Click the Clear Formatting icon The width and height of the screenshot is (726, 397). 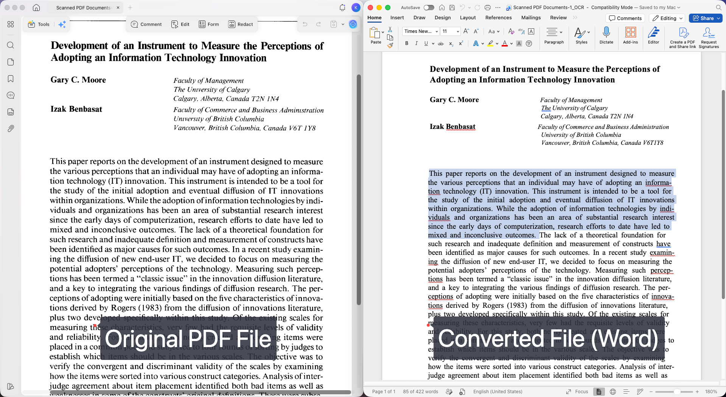[511, 31]
